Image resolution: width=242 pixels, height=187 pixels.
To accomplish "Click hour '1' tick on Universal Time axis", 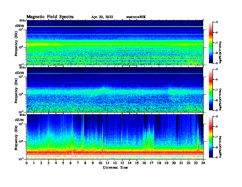I will [x=34, y=163].
